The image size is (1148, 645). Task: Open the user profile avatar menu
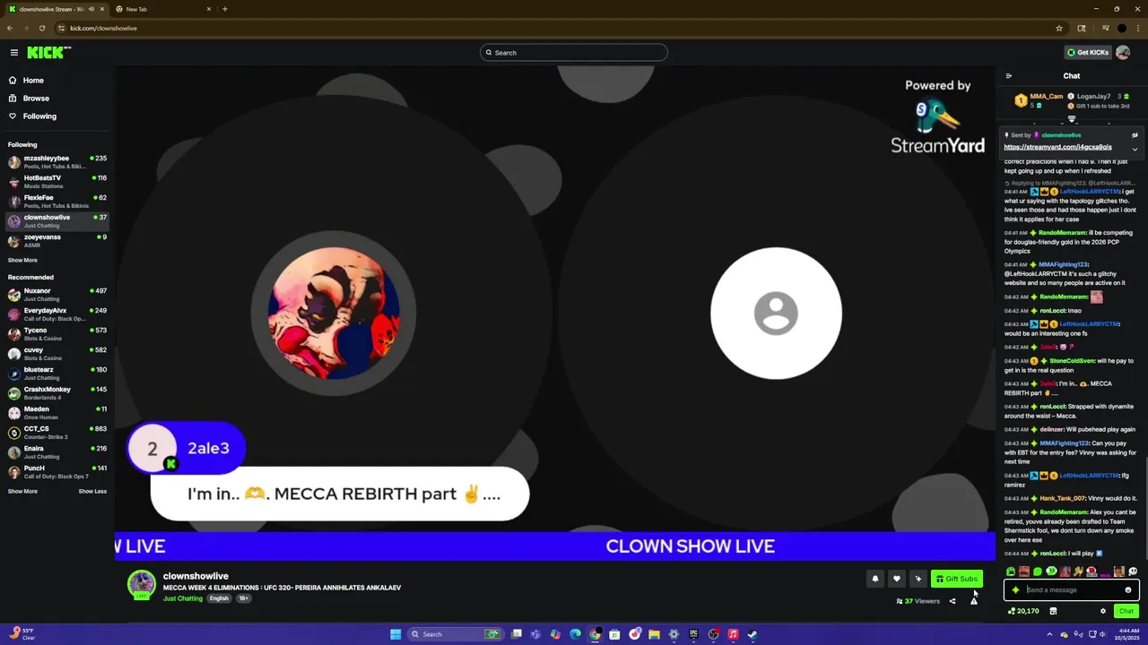tap(1123, 53)
